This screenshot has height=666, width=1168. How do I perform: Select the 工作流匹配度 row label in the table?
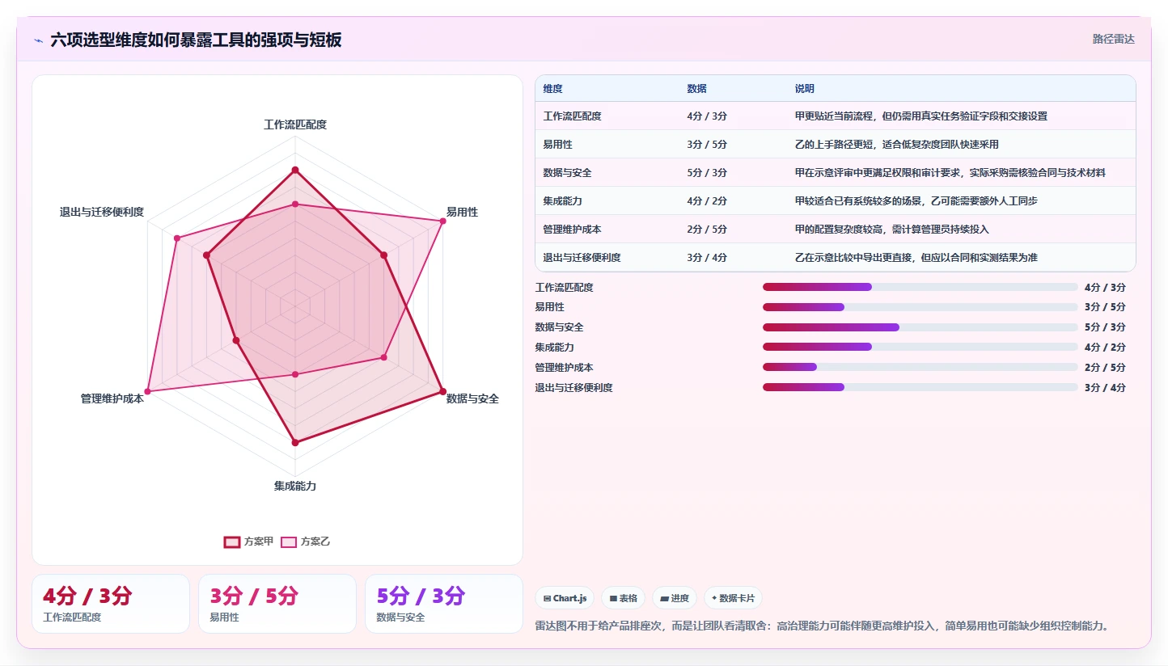tap(572, 116)
